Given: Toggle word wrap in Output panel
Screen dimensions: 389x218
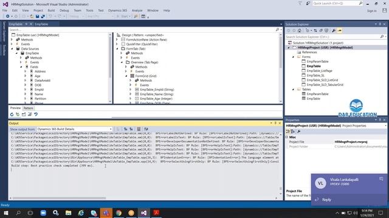Looking at the screenshot, I should coord(146,129).
